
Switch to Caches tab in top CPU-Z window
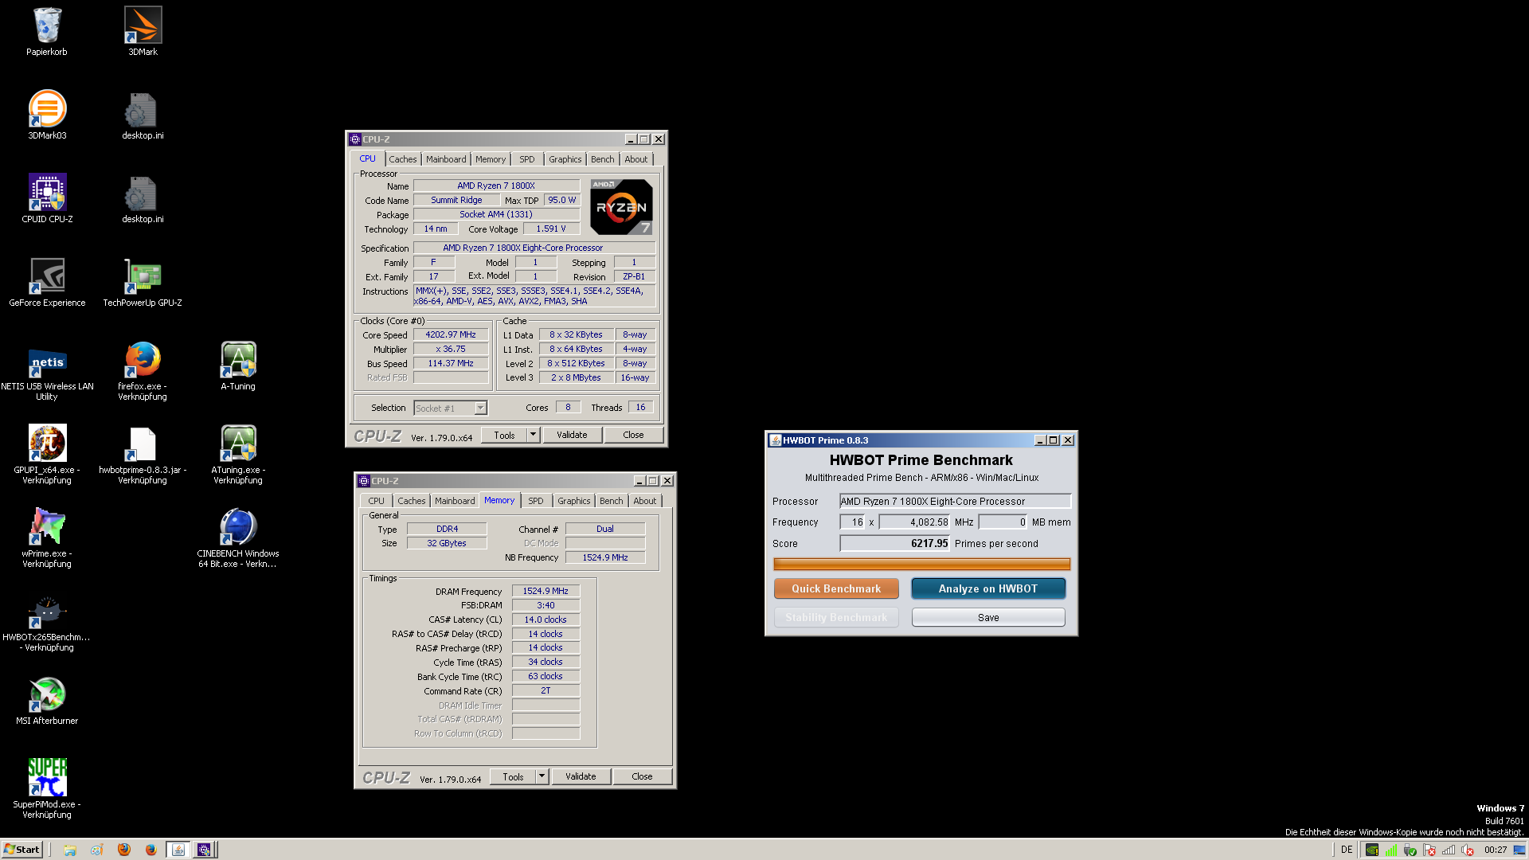tap(402, 159)
